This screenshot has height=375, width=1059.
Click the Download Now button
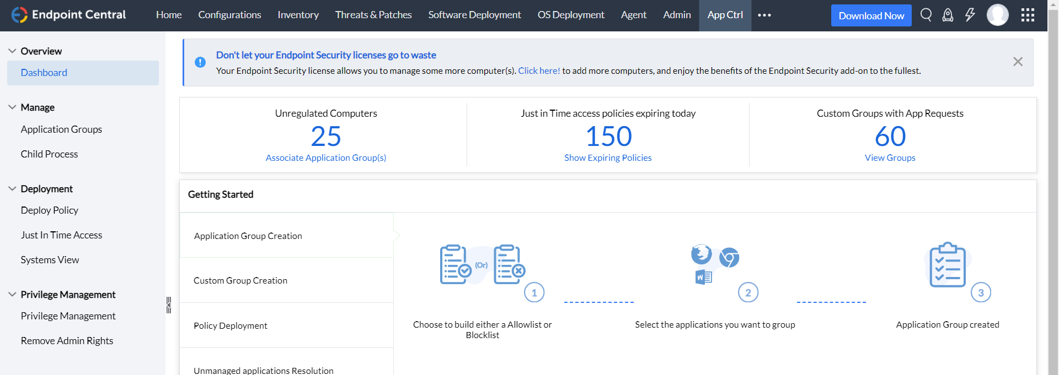pyautogui.click(x=871, y=15)
